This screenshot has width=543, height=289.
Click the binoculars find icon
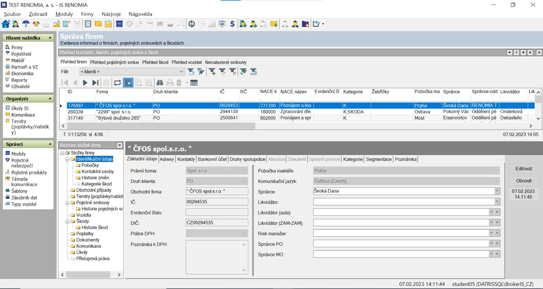pyautogui.click(x=160, y=83)
